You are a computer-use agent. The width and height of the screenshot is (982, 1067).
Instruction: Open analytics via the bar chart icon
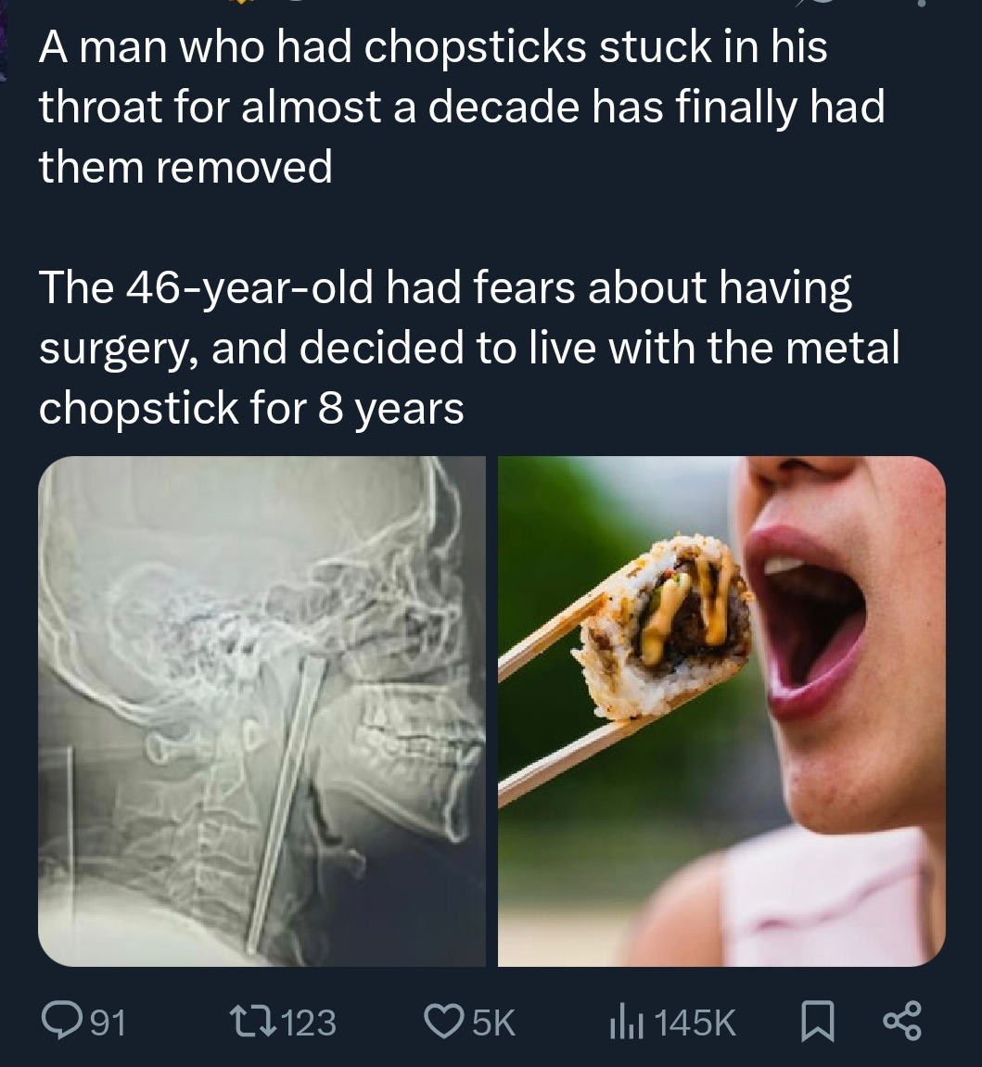click(627, 1021)
